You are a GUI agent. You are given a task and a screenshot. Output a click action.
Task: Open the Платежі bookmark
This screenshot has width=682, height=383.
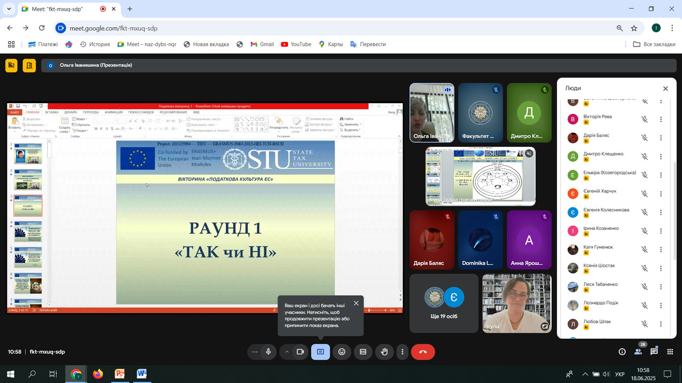click(x=43, y=44)
